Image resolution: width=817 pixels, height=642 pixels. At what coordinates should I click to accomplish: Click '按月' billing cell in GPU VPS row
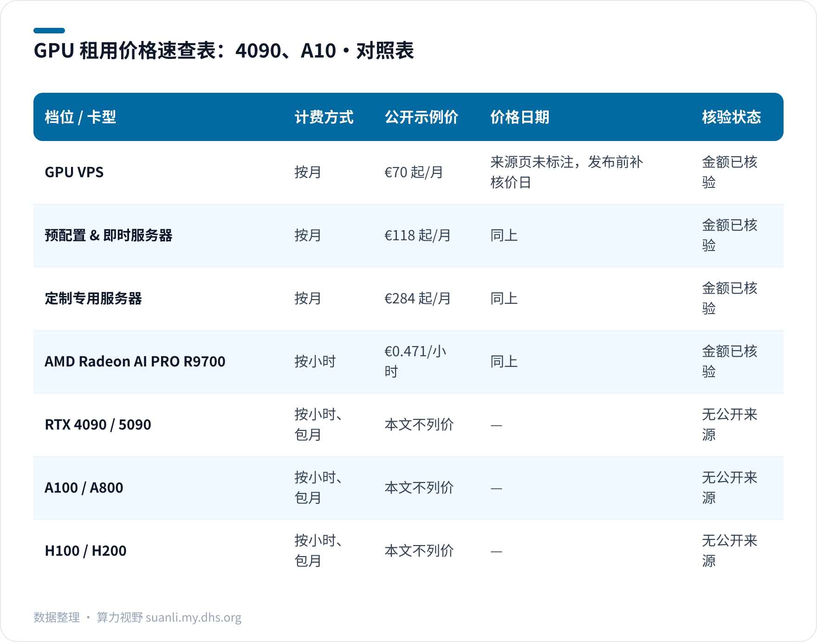(308, 172)
